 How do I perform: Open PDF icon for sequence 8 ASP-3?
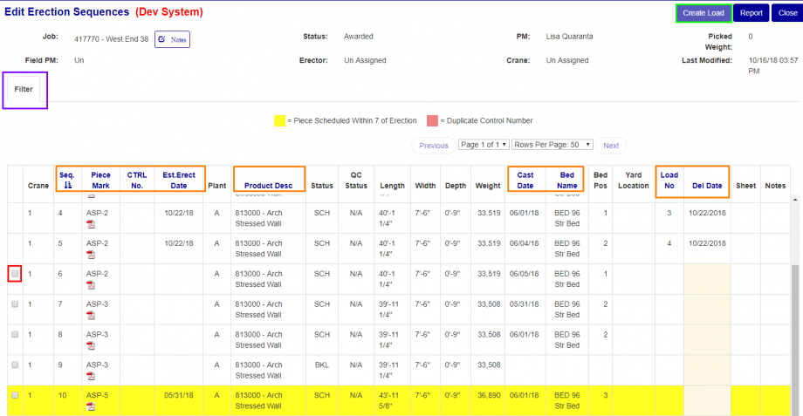(91, 346)
